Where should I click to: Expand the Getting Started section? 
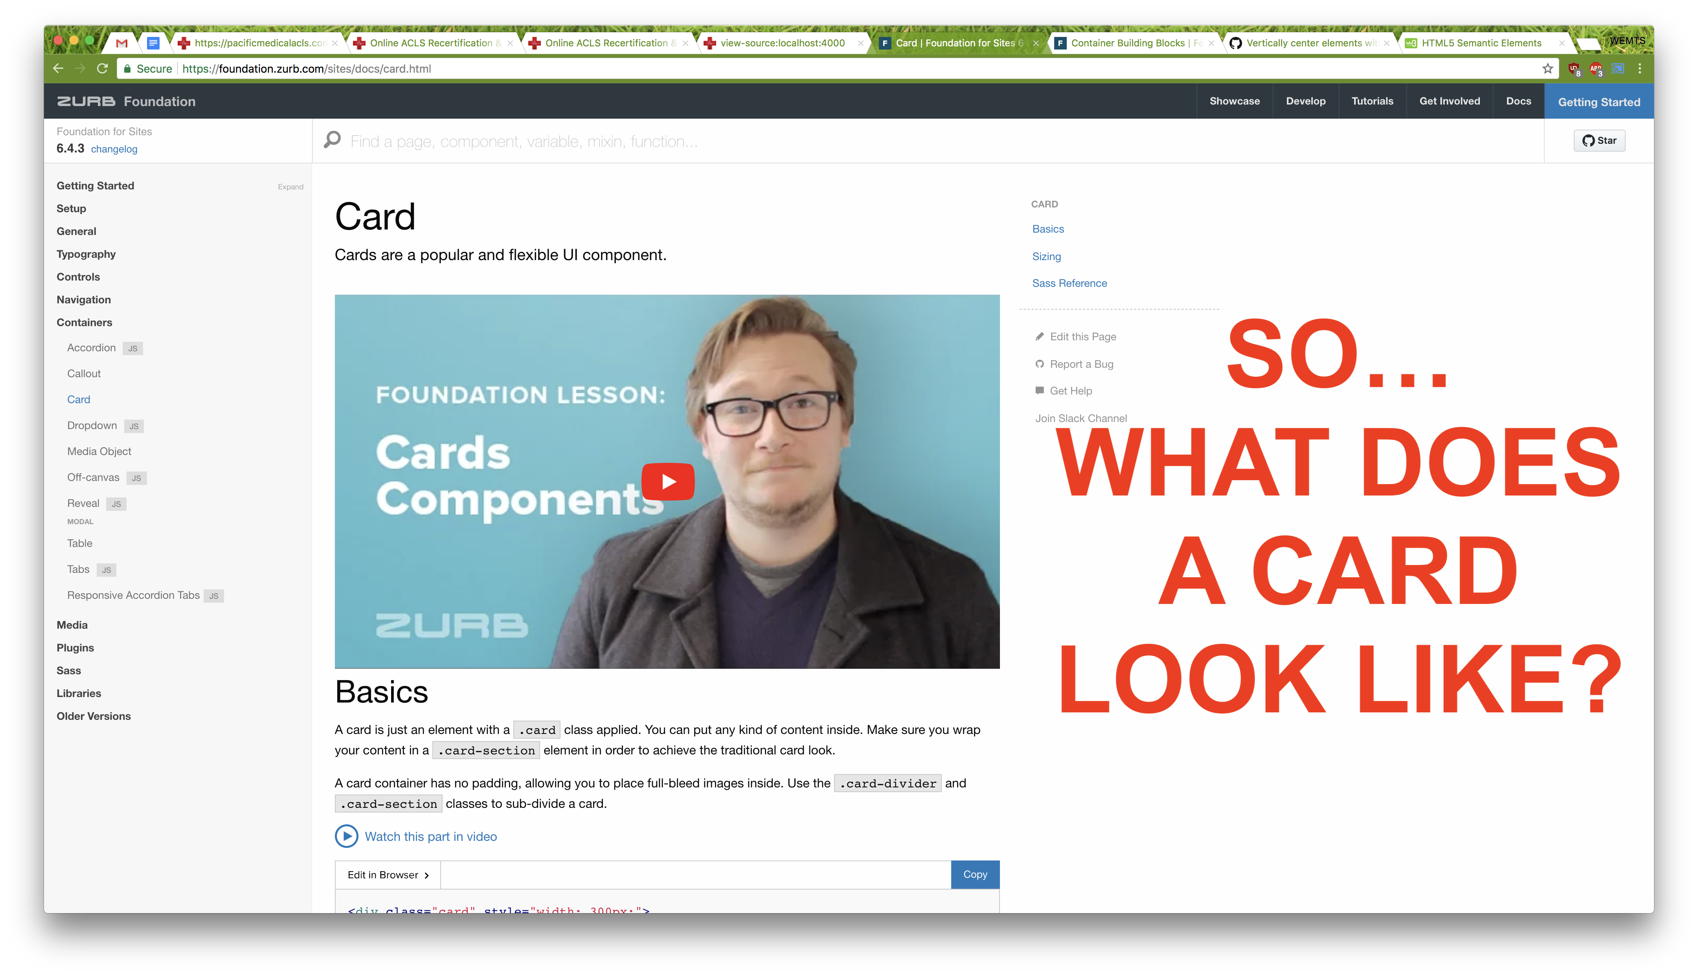pos(290,186)
